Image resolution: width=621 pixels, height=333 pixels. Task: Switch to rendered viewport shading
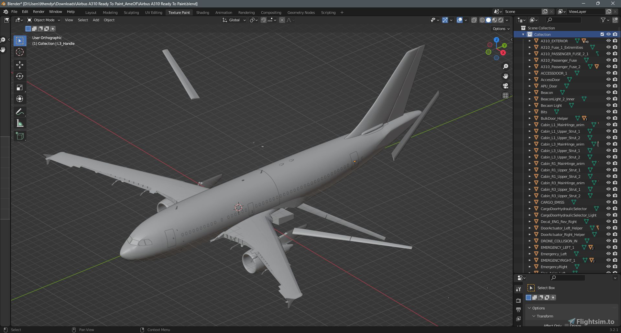[501, 20]
